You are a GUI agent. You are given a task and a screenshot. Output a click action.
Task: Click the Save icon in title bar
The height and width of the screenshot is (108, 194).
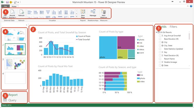click(x=7, y=2)
